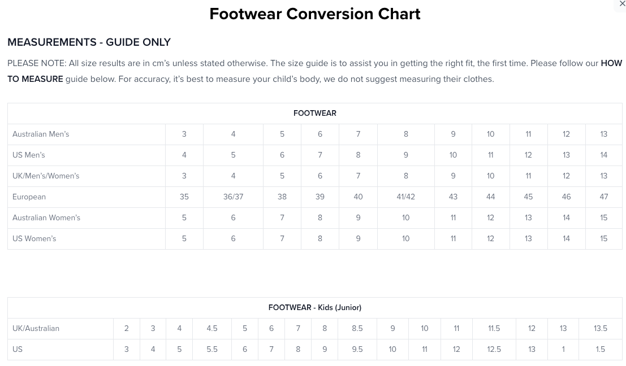
Task: Click the UK/Men's/Women's row label
Action: click(46, 176)
